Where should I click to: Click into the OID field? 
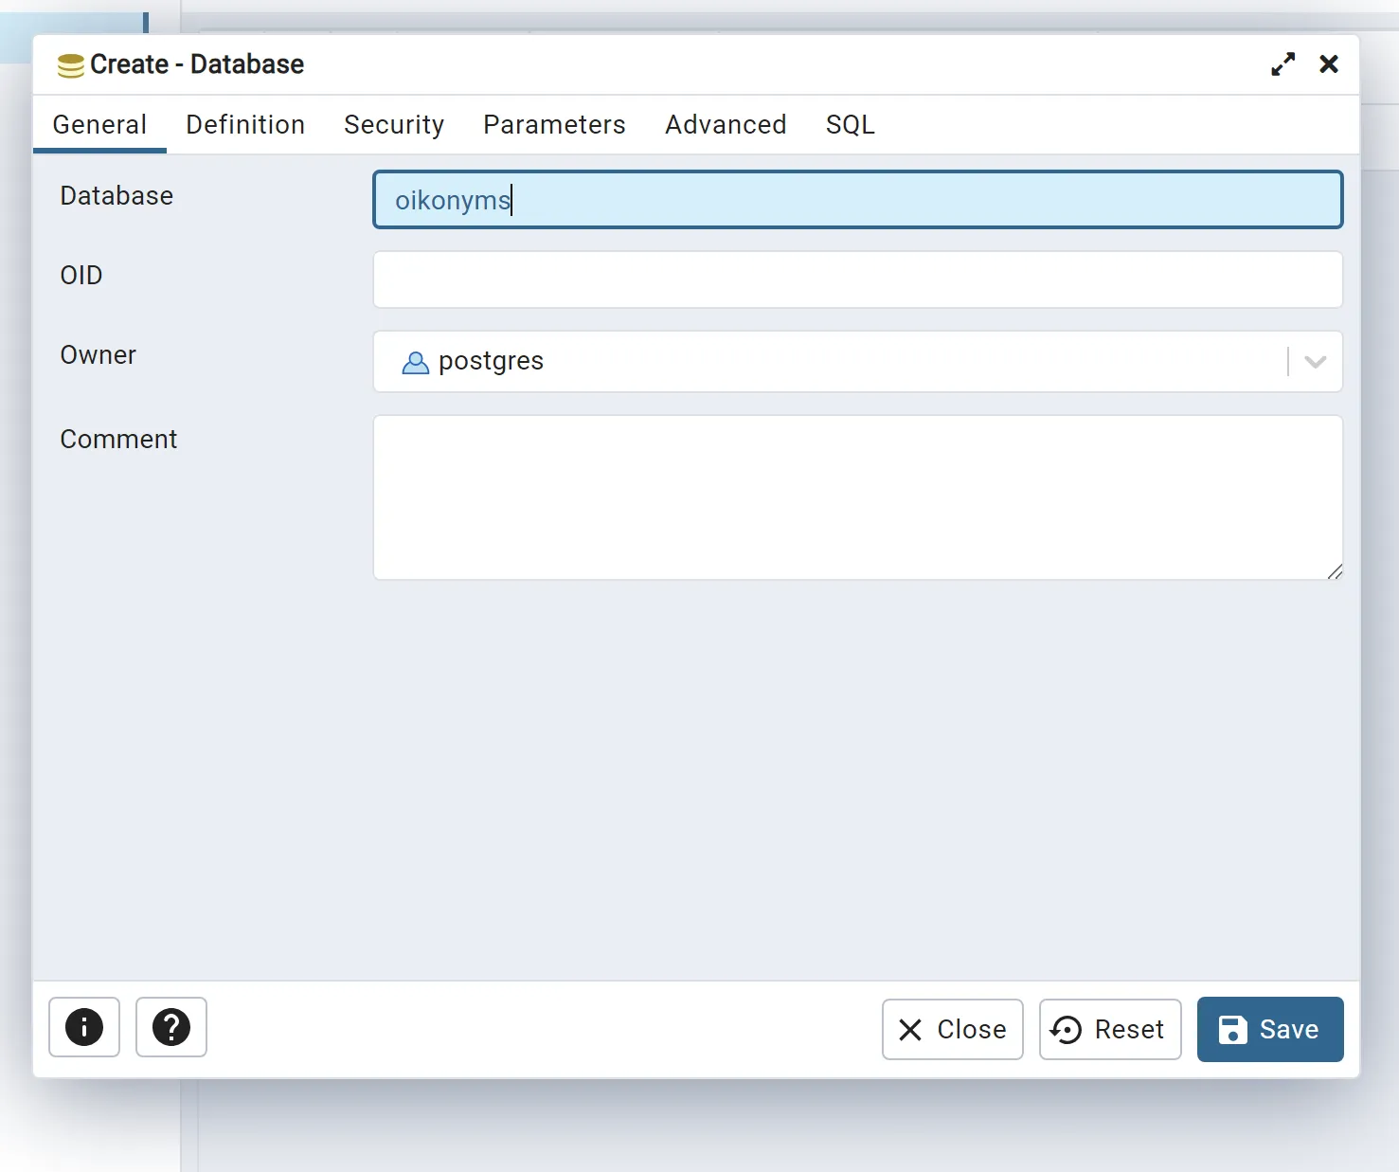pyautogui.click(x=857, y=279)
